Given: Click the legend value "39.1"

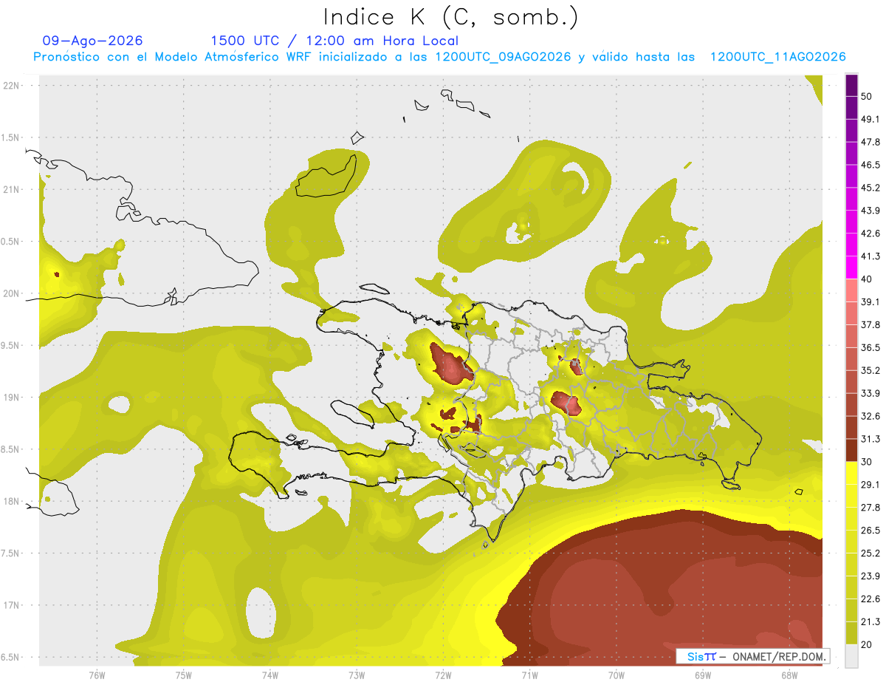Looking at the screenshot, I should [870, 301].
